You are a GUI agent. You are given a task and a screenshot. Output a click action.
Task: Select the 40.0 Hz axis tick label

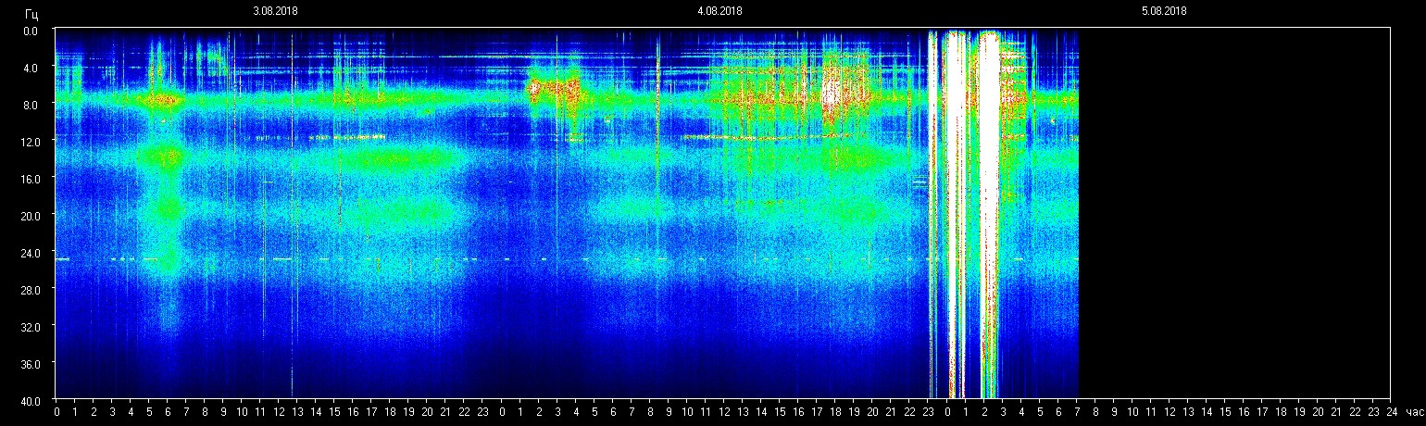tap(31, 400)
